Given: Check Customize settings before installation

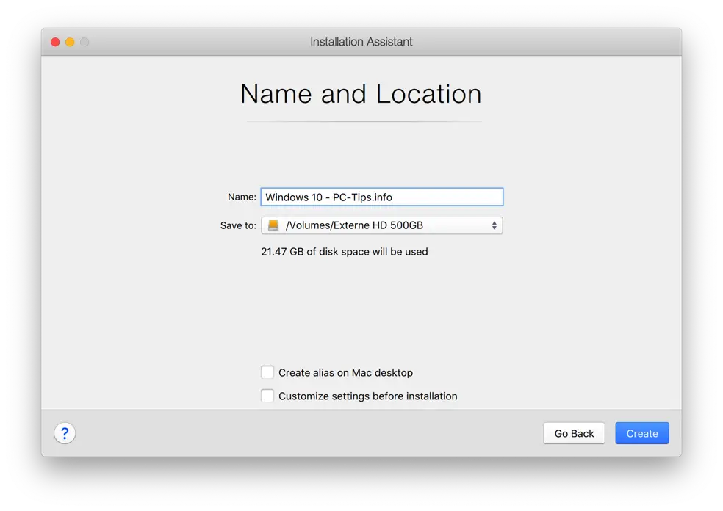Looking at the screenshot, I should (267, 396).
